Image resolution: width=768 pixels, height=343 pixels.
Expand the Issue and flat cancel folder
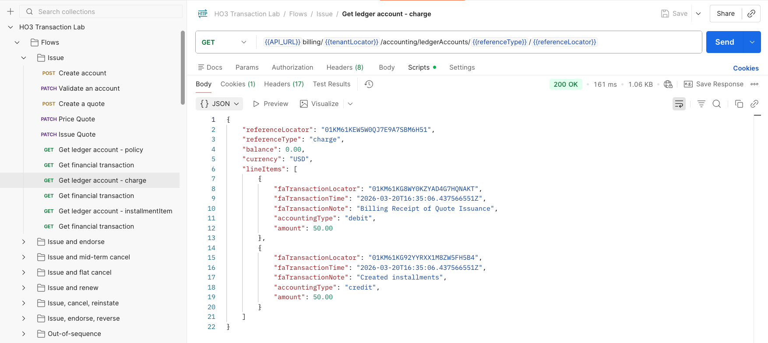[x=24, y=272]
